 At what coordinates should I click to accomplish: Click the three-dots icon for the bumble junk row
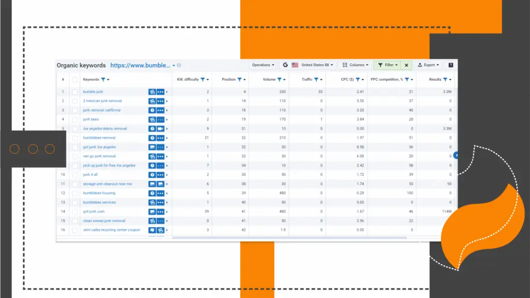pos(160,92)
